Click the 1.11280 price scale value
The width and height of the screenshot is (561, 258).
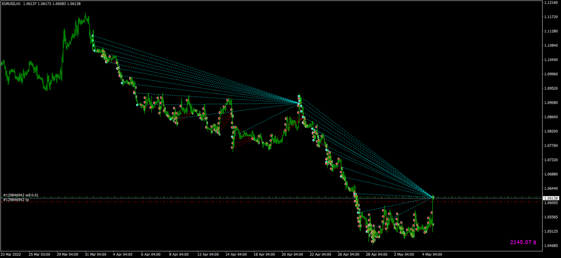(550, 31)
